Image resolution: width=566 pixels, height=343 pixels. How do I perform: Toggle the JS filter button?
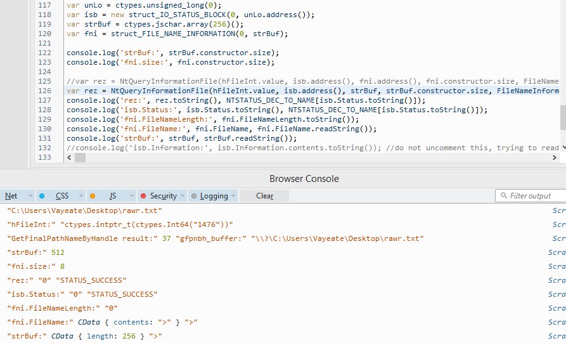[x=112, y=196]
